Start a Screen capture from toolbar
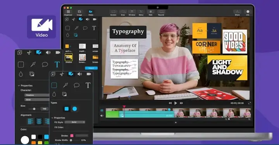 113,13
